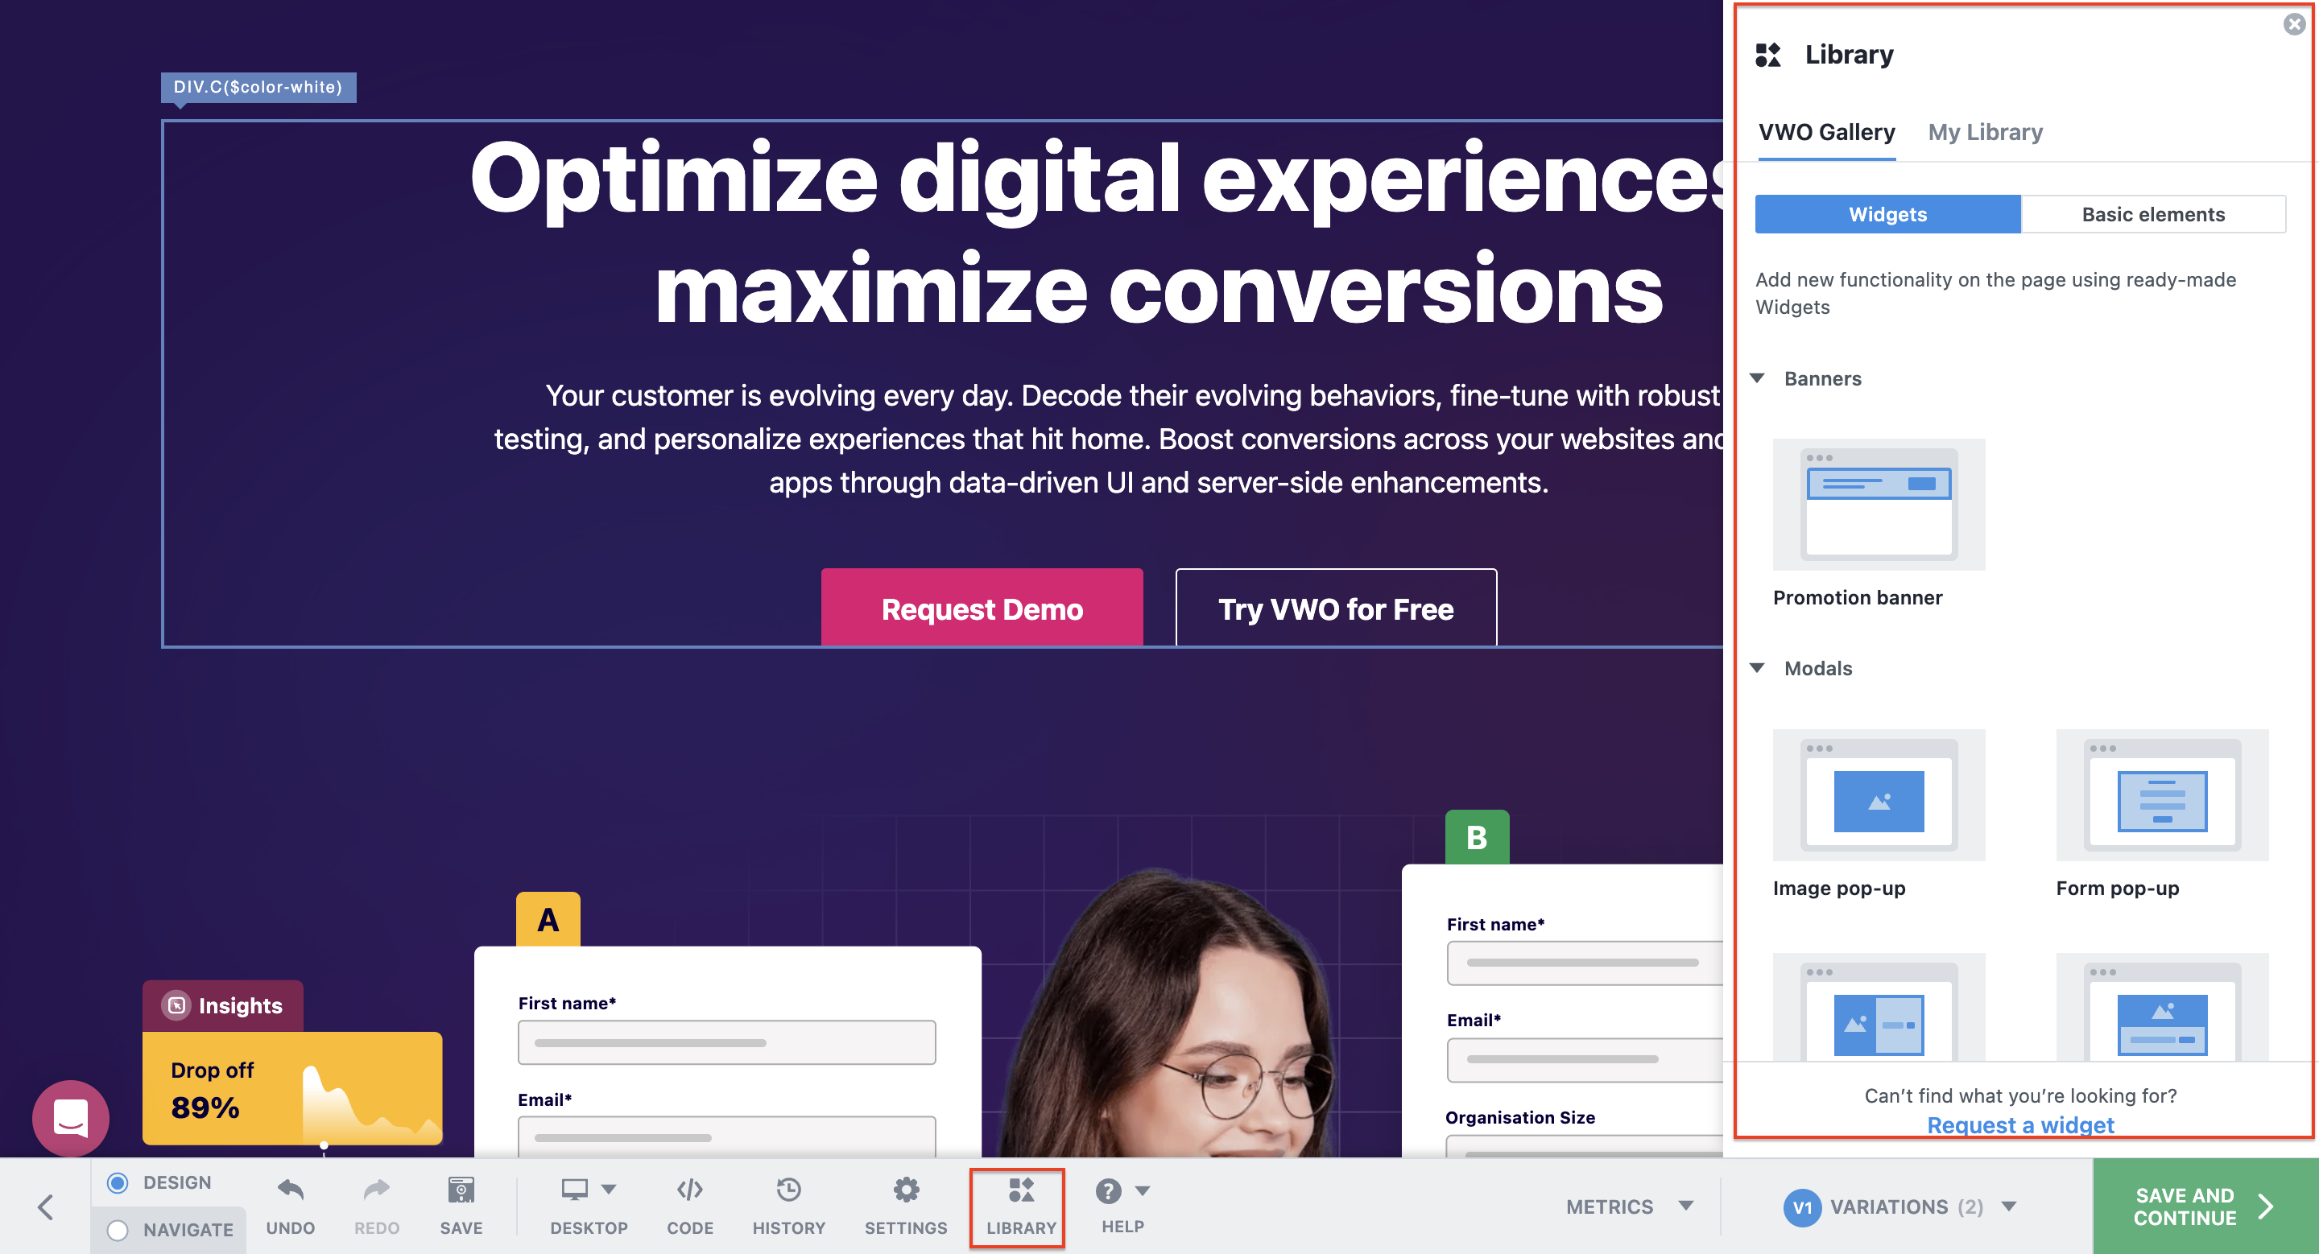This screenshot has width=2319, height=1254.
Task: Click First name field in form B
Action: pyautogui.click(x=1585, y=963)
